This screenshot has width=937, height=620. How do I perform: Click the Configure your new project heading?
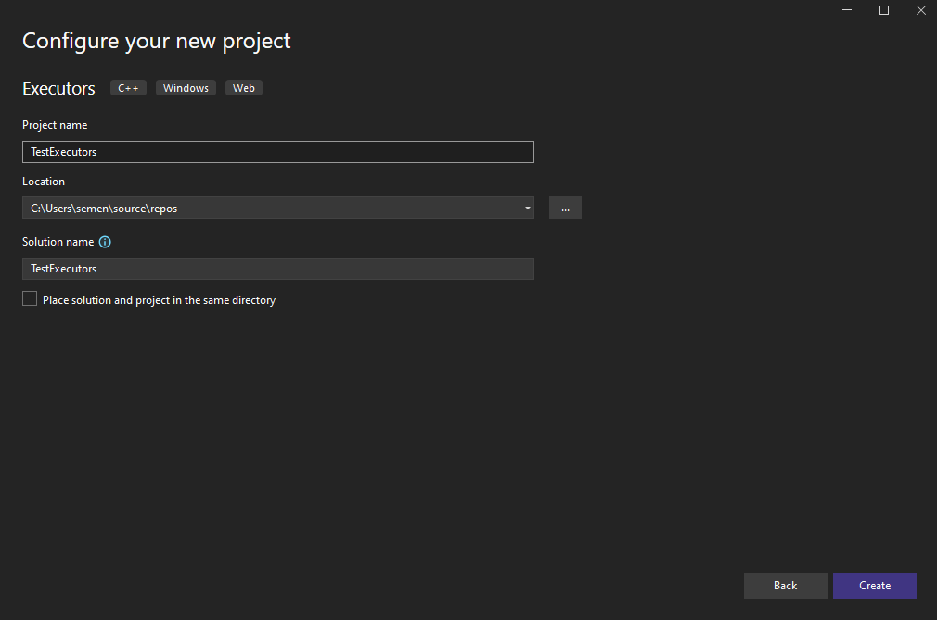tap(157, 41)
